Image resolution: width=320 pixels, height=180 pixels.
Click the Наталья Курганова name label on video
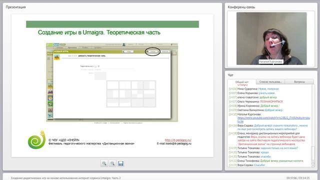[x=271, y=61]
